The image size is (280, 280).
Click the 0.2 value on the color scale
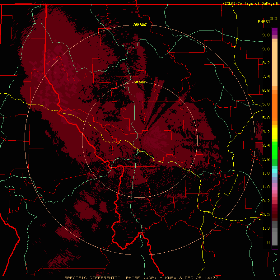coord(266,201)
